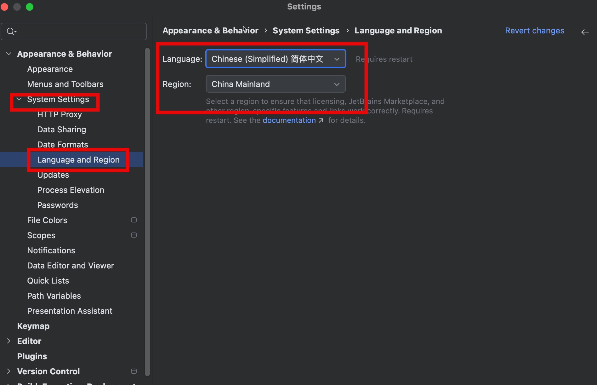Click Scopes project-level icon
Image resolution: width=597 pixels, height=385 pixels.
[134, 235]
